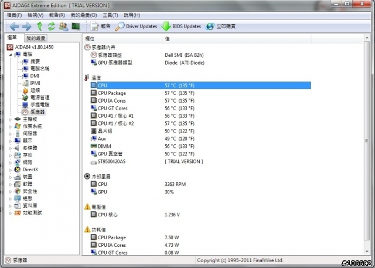The width and height of the screenshot is (375, 268).
Task: Select GPU 真空管 temperature row
Action: [x=201, y=154]
